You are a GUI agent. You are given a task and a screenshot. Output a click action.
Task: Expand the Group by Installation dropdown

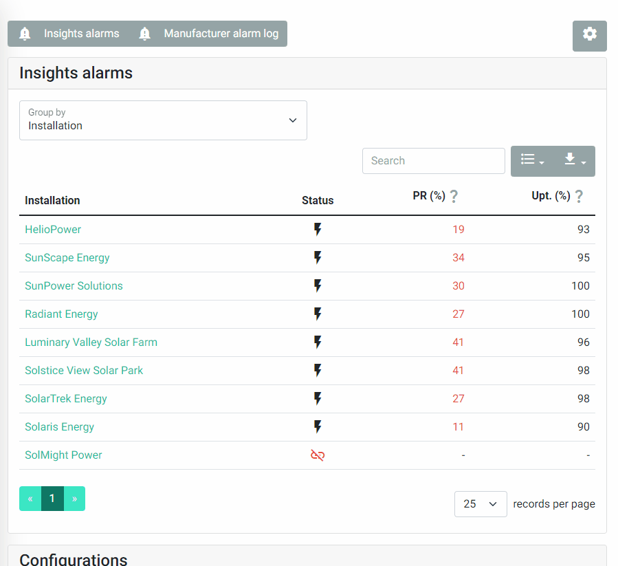click(163, 120)
